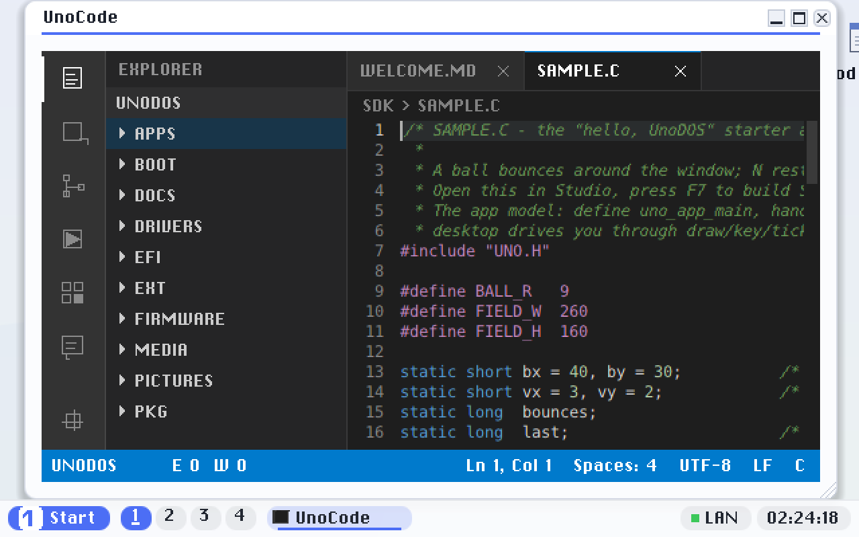Click the UNODOS root folder header
This screenshot has width=859, height=537.
click(x=226, y=103)
